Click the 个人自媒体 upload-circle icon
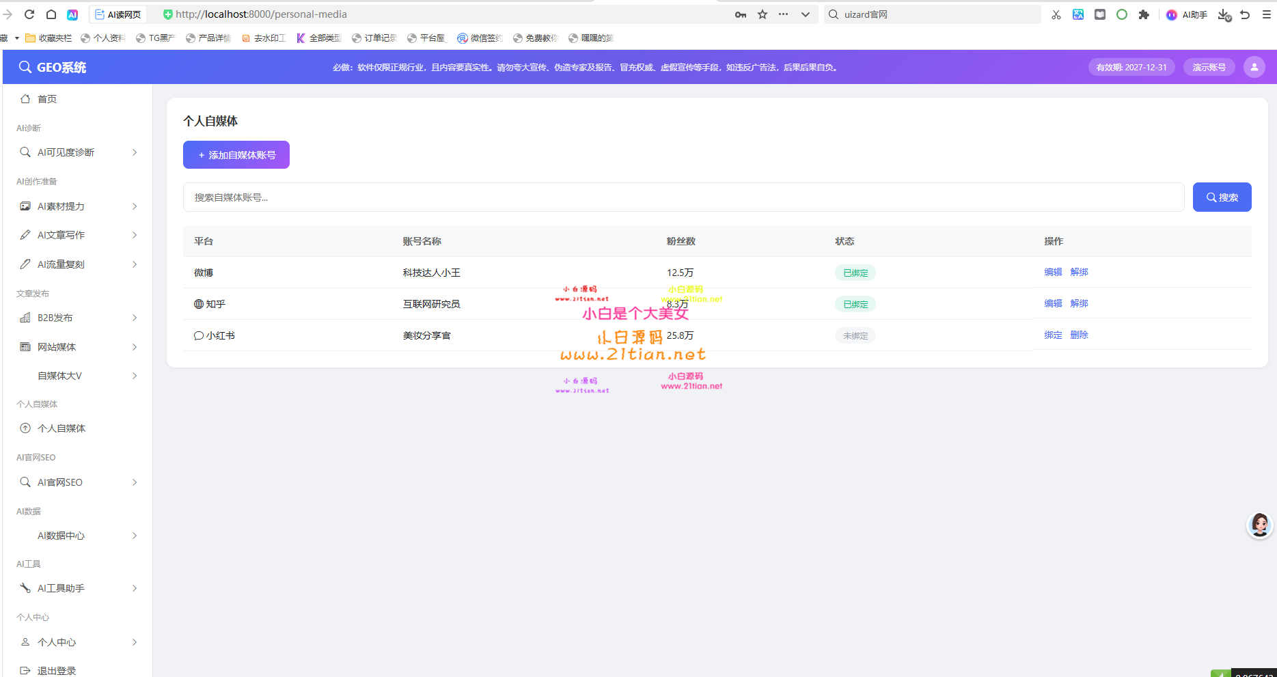1277x677 pixels. point(25,428)
